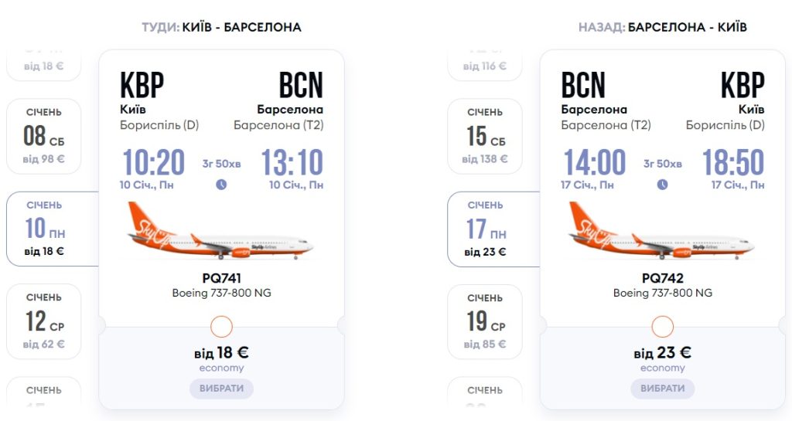Click the outbound departure time 10:20
The image size is (792, 421).
tap(152, 163)
